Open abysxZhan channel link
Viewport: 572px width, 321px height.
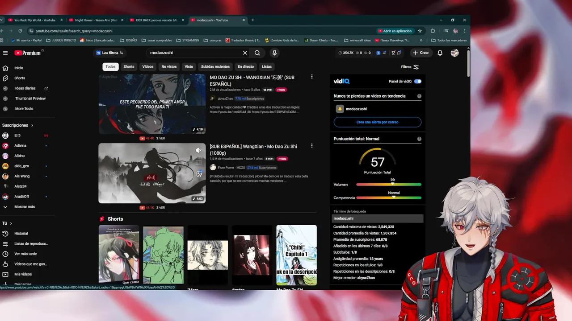225,99
